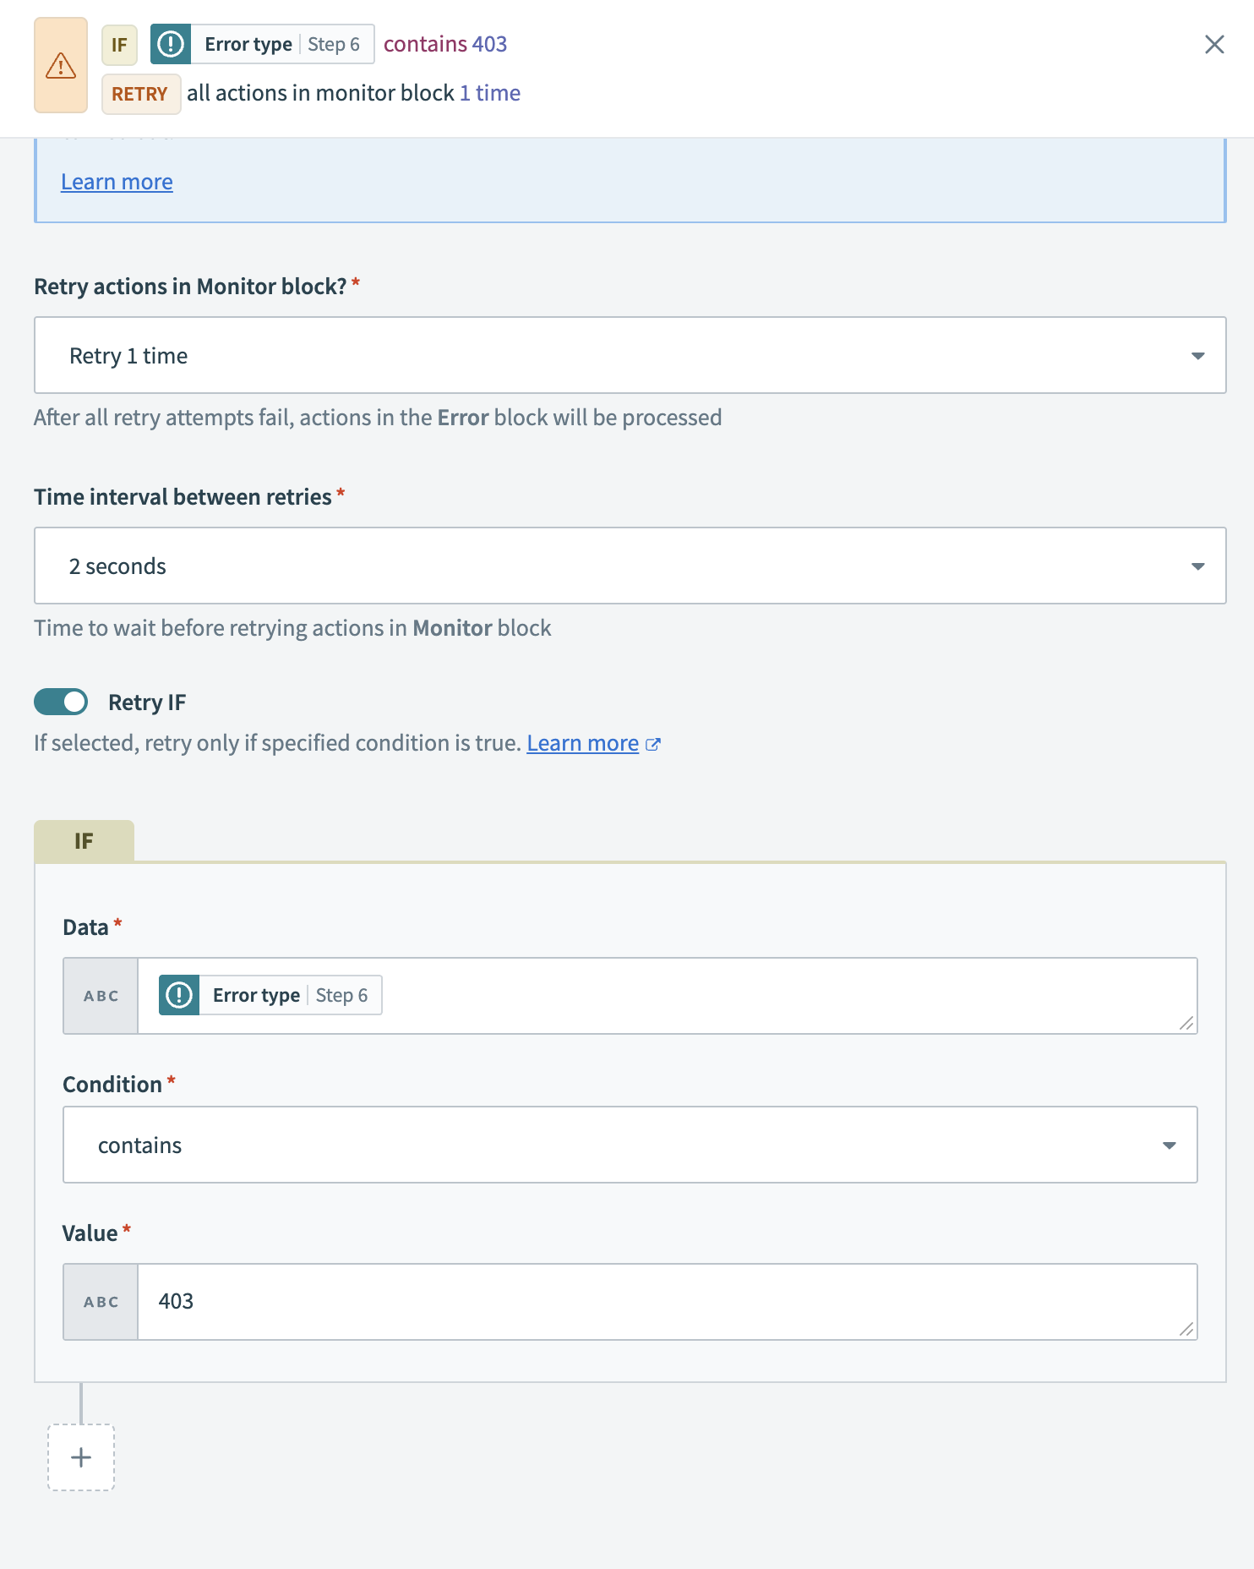The width and height of the screenshot is (1254, 1569).
Task: Click the ABC type badge of Data field
Action: click(101, 996)
